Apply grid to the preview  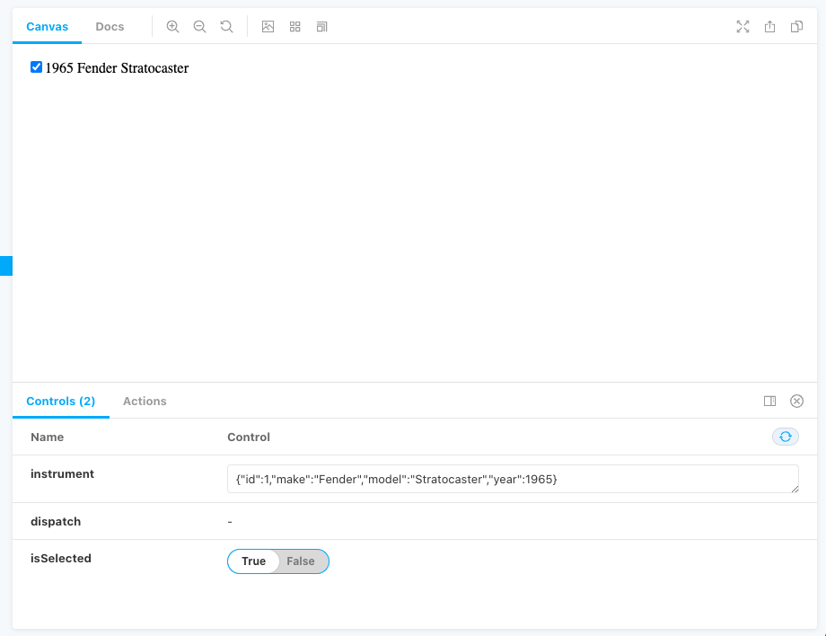point(295,26)
